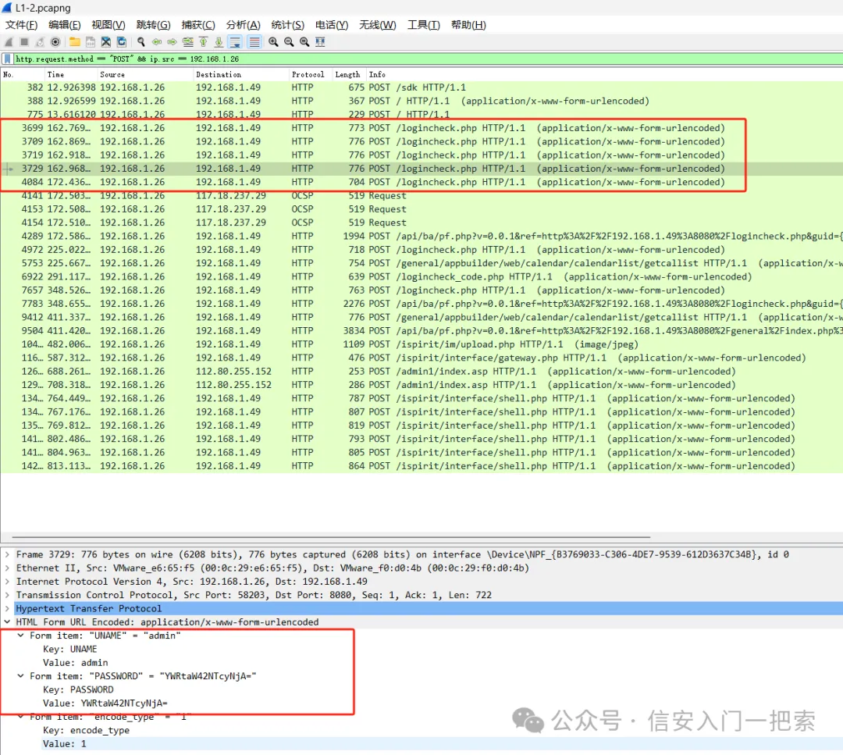Screen dimensions: 843x755
Task: Open the 分析(A) menu
Action: pos(243,25)
